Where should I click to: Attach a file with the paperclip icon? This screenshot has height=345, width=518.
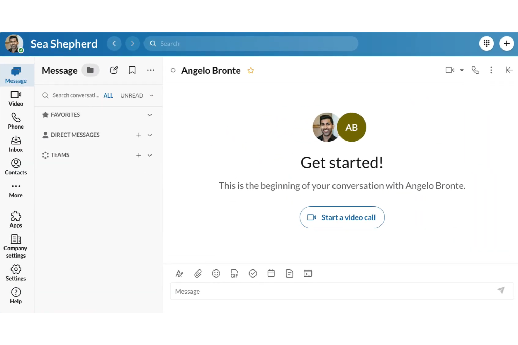pyautogui.click(x=198, y=274)
